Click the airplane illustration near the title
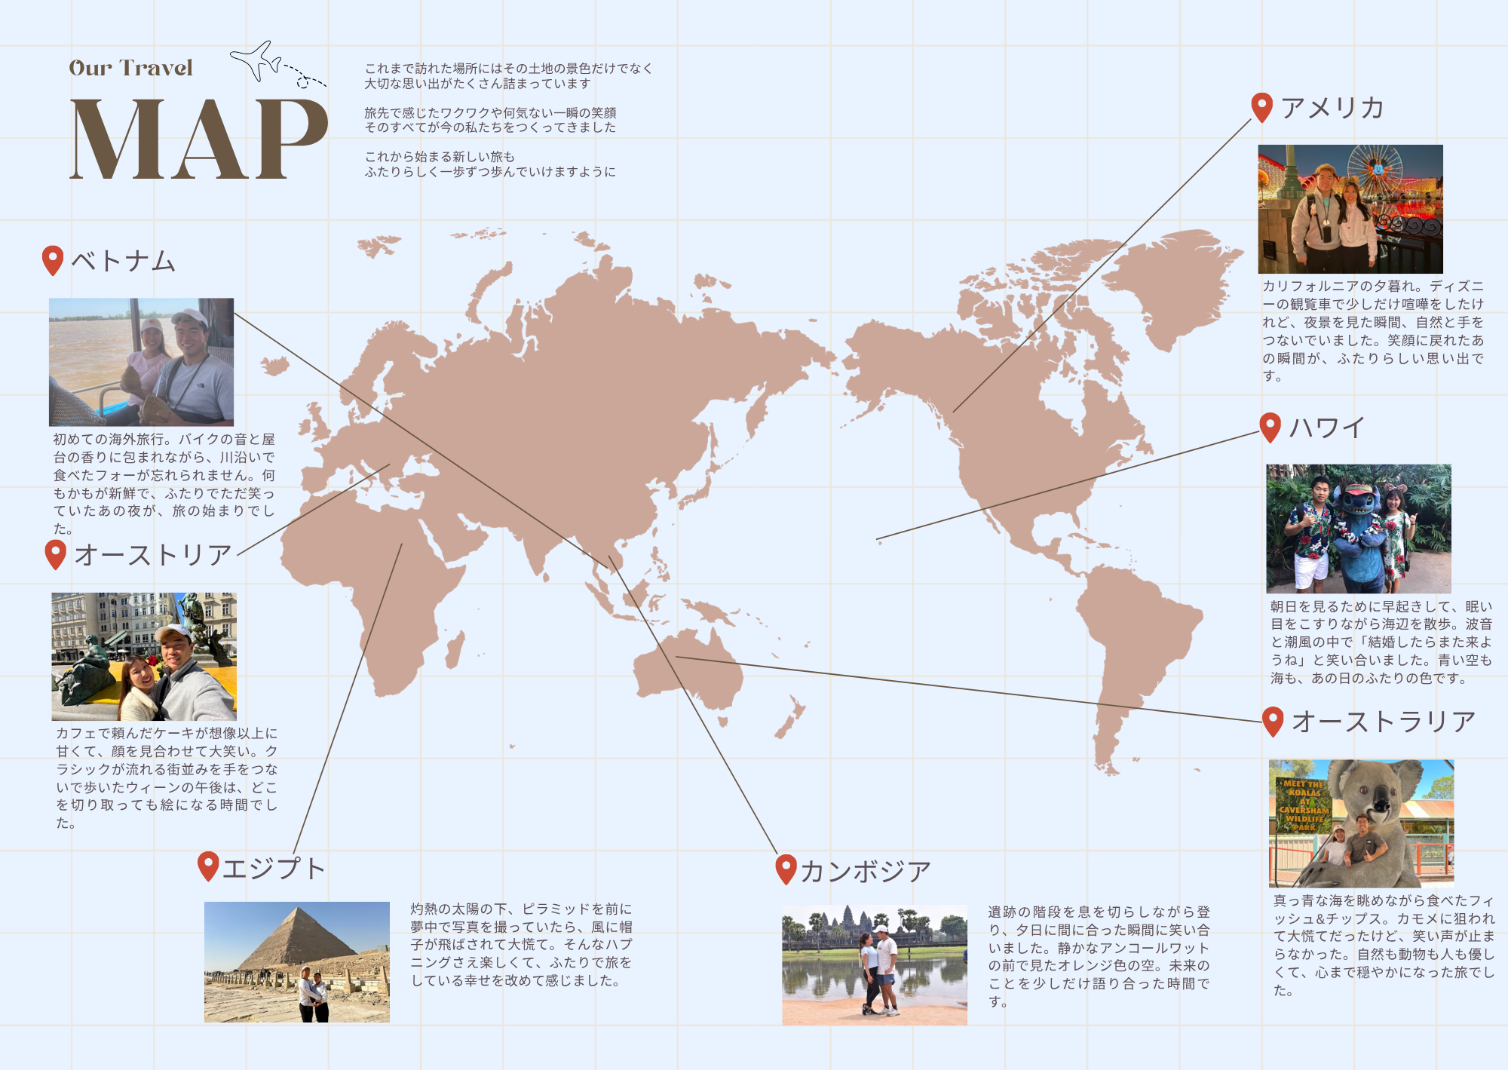The image size is (1508, 1070). pos(277,65)
